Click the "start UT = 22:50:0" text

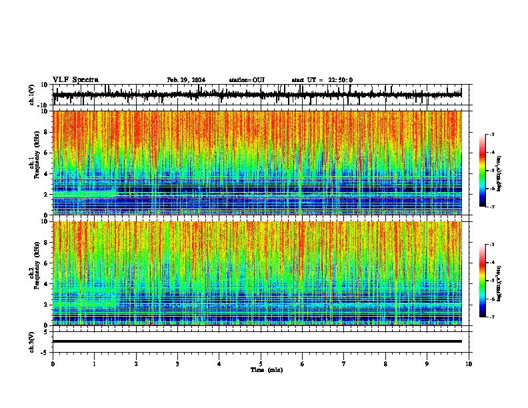[322, 80]
